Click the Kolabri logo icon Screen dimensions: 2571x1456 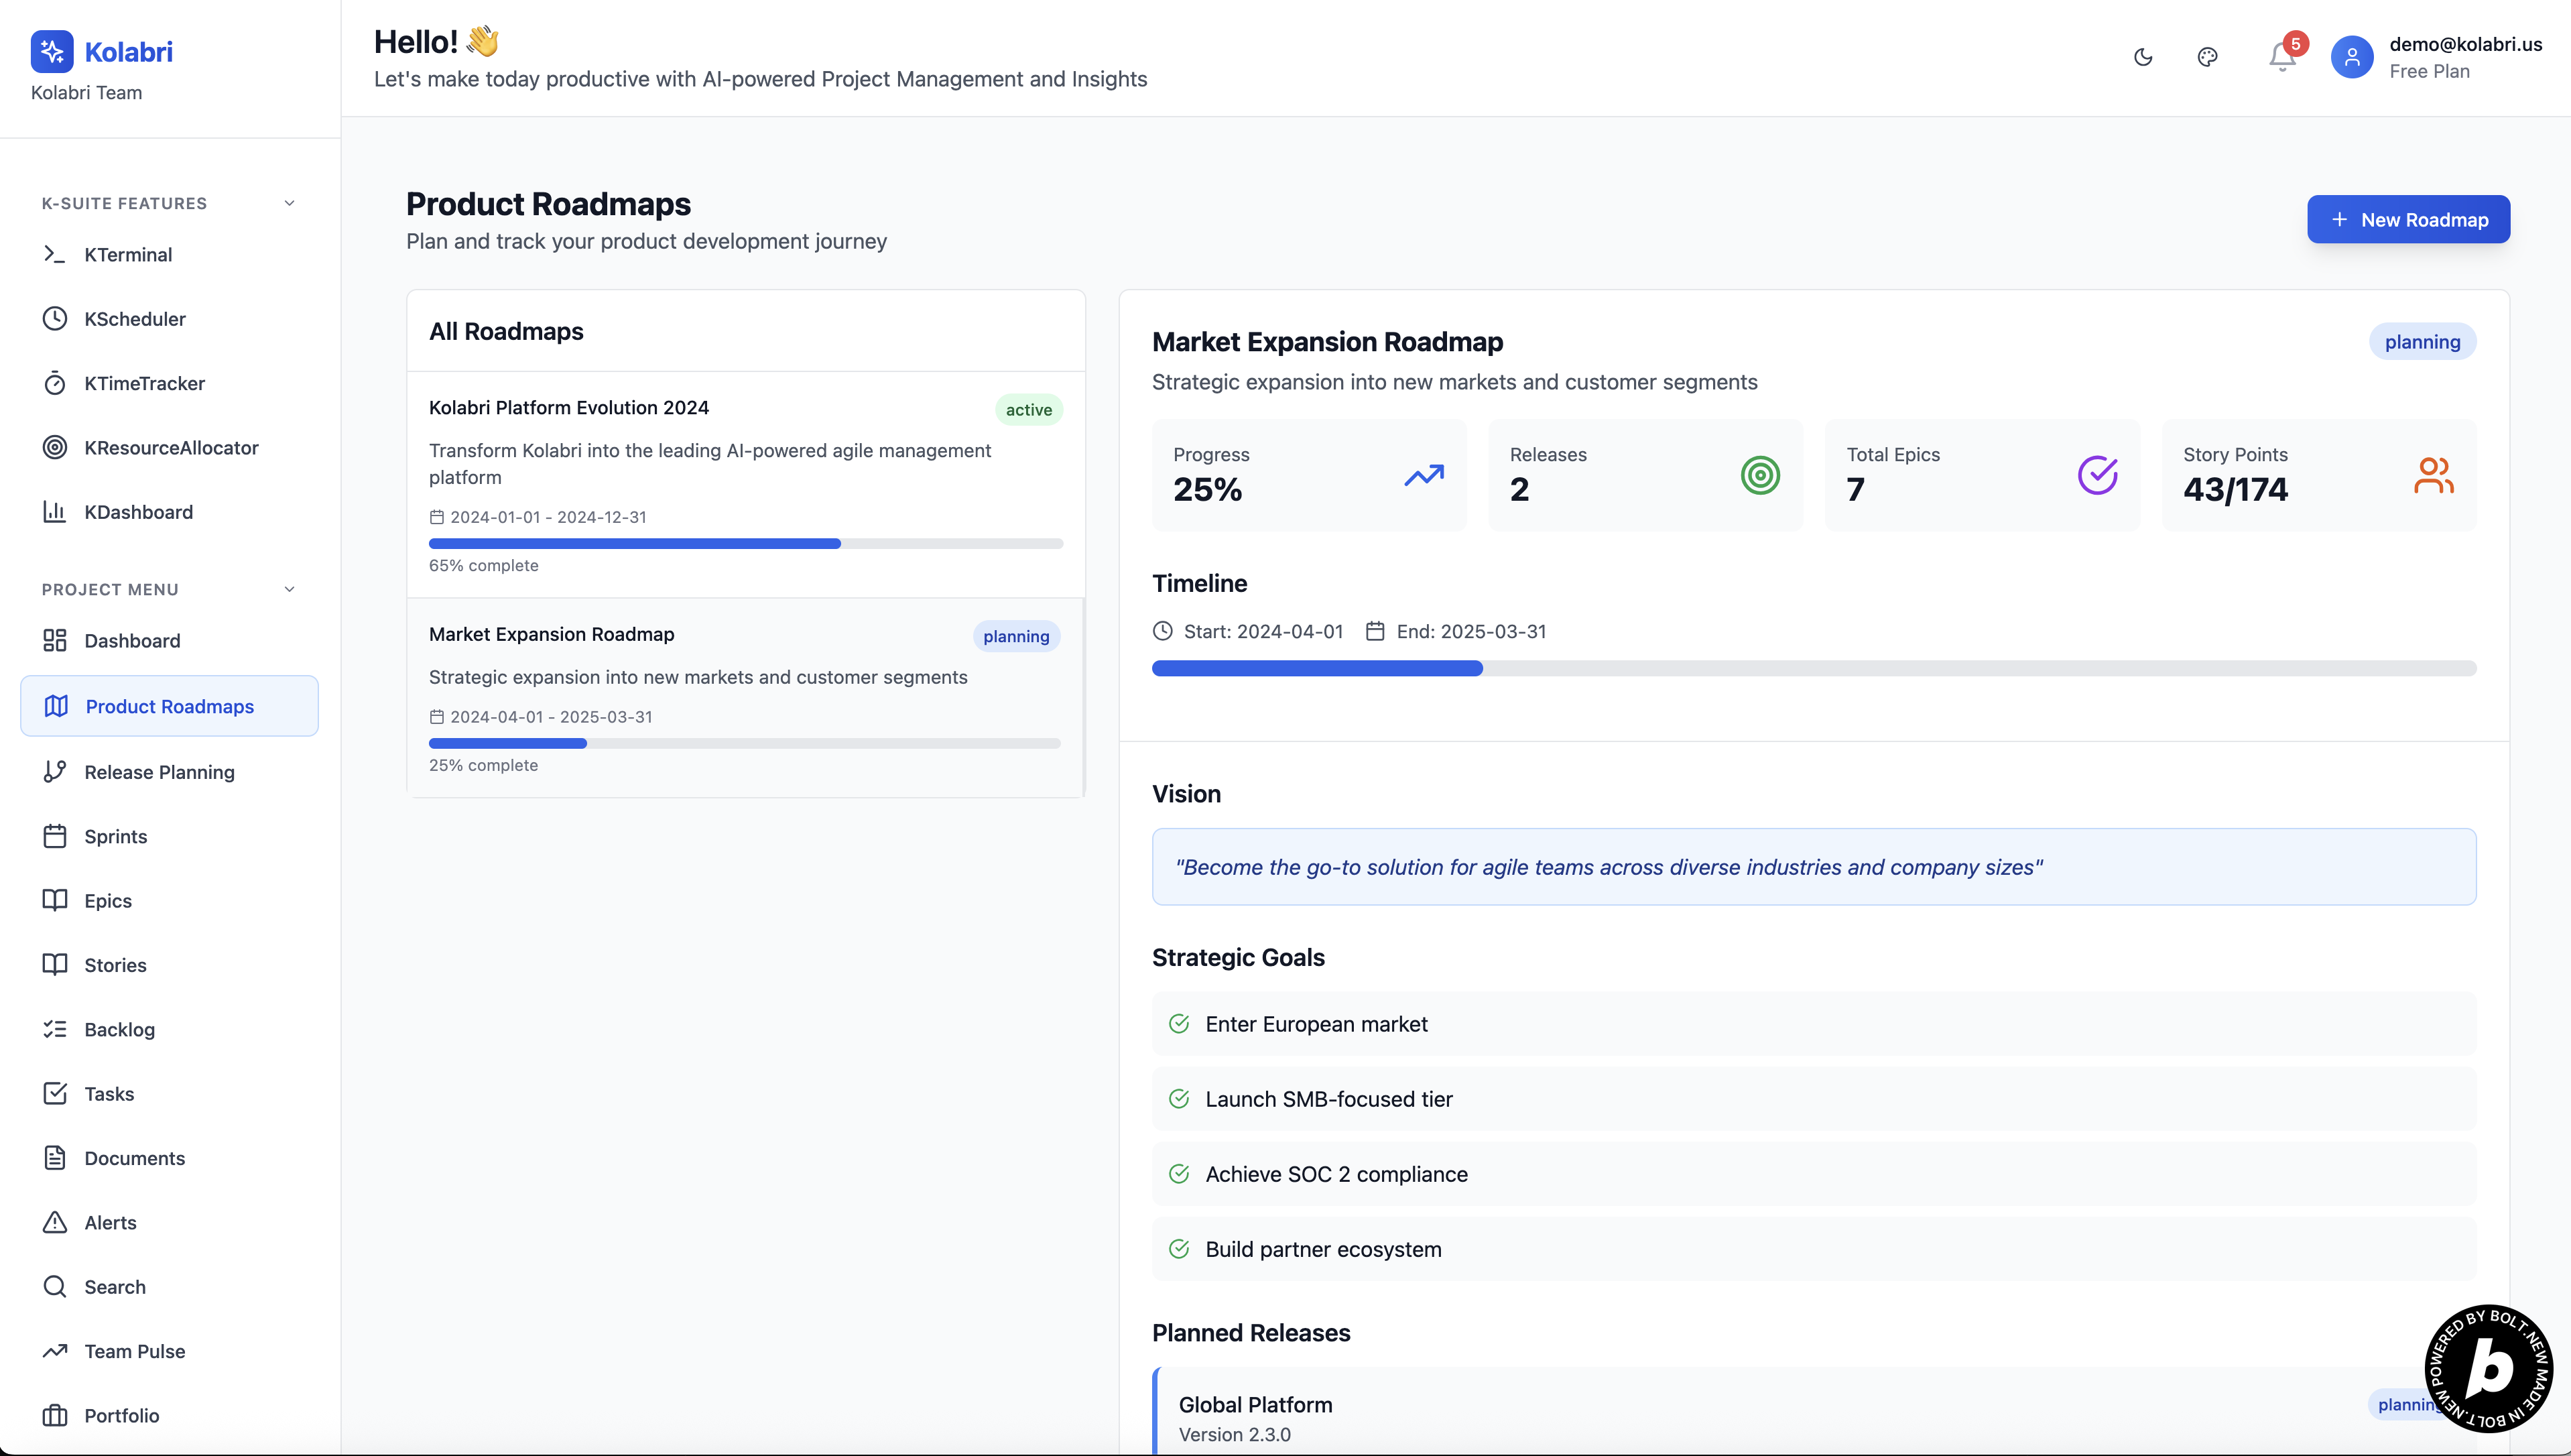[x=52, y=51]
